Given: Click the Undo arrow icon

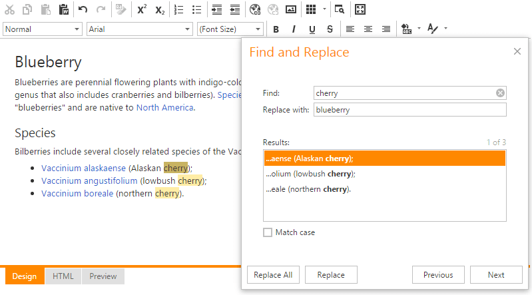Looking at the screenshot, I should [83, 9].
